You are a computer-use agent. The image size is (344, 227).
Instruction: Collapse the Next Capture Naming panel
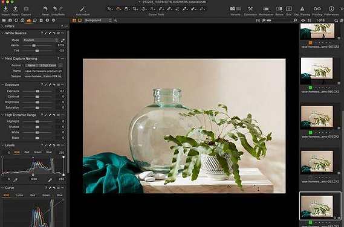[x=2, y=59]
